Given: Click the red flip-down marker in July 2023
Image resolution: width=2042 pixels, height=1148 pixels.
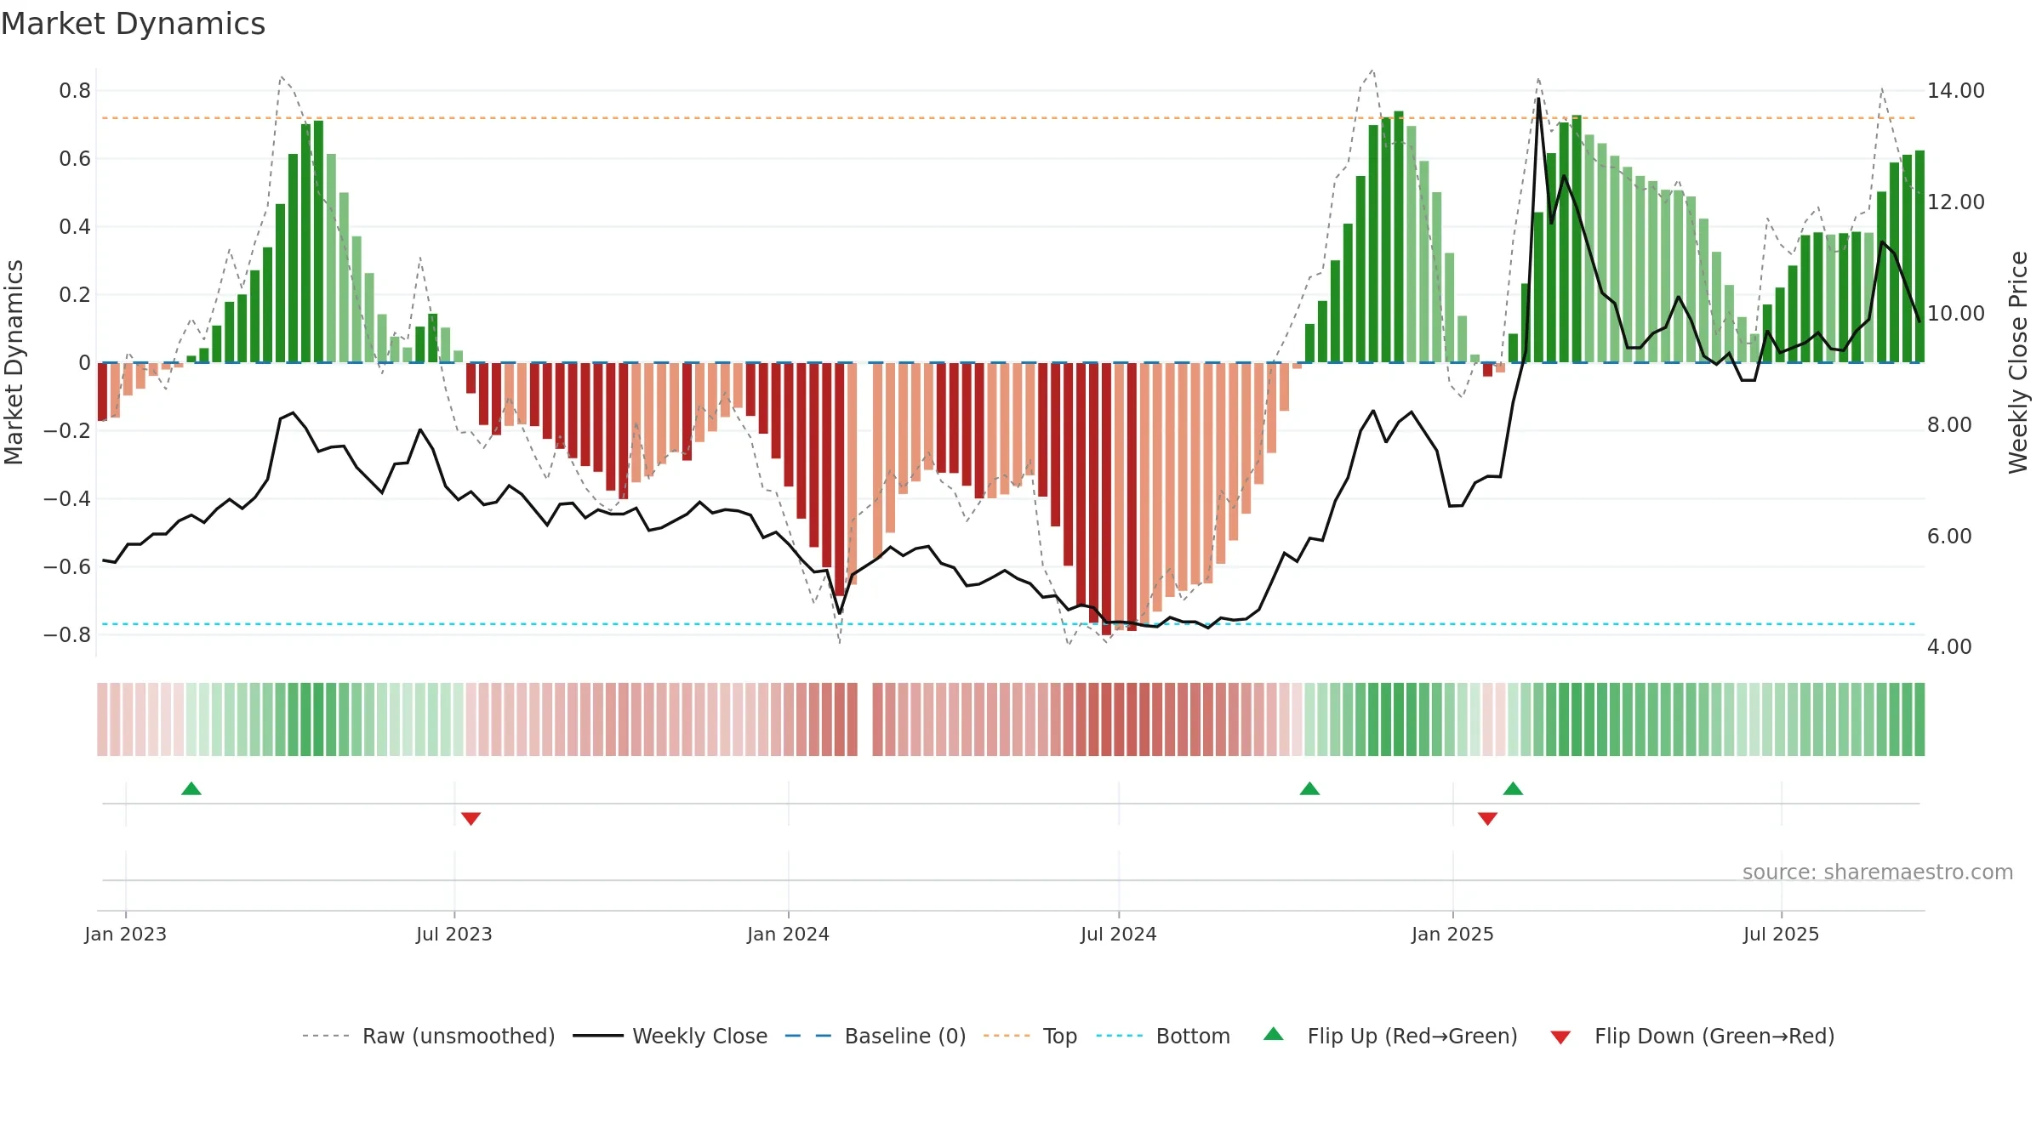Looking at the screenshot, I should pos(471,818).
